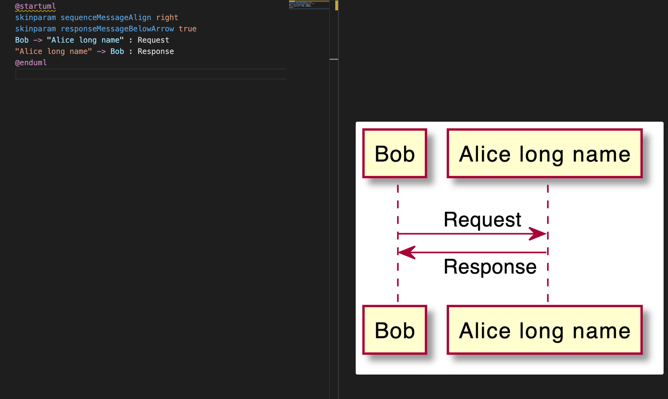The image size is (668, 399).
Task: Click the responseMessageBelowArrow parameter in the code
Action: pyautogui.click(x=117, y=29)
